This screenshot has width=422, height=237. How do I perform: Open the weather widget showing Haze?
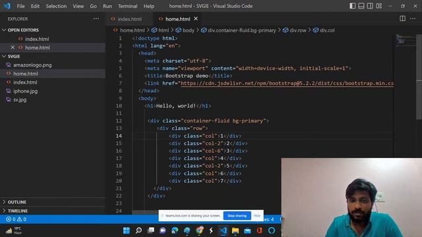point(13,230)
